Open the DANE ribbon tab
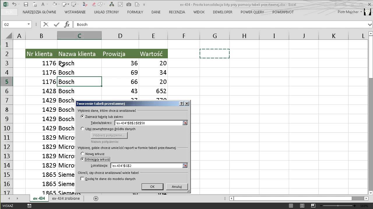The image size is (373, 209). click(x=156, y=12)
